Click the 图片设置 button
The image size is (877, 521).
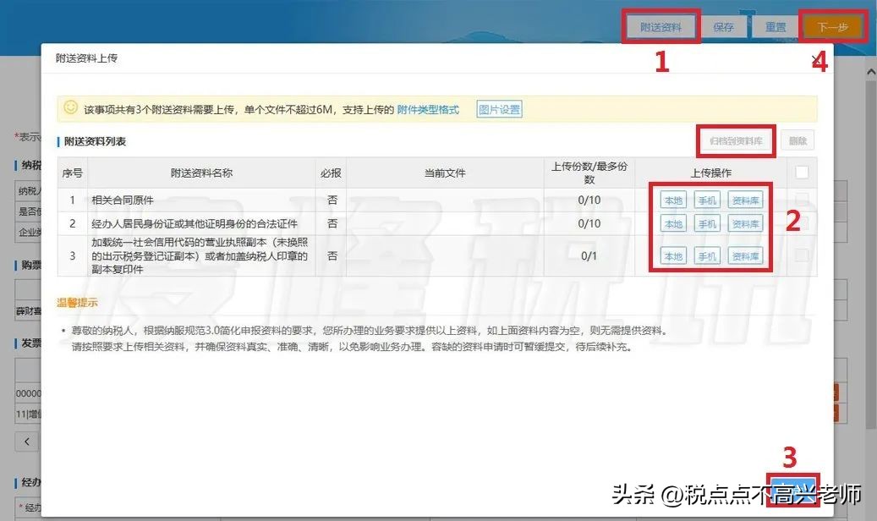[500, 108]
